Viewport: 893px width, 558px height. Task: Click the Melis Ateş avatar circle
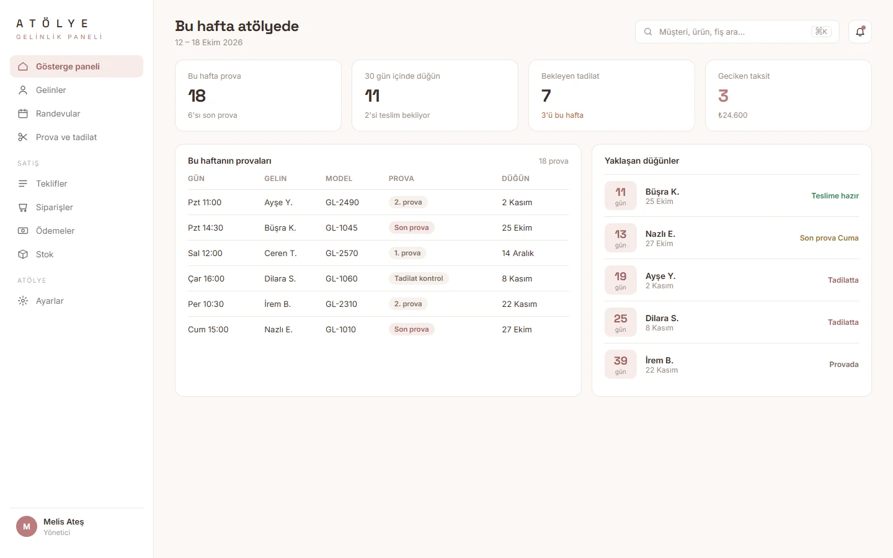point(27,526)
